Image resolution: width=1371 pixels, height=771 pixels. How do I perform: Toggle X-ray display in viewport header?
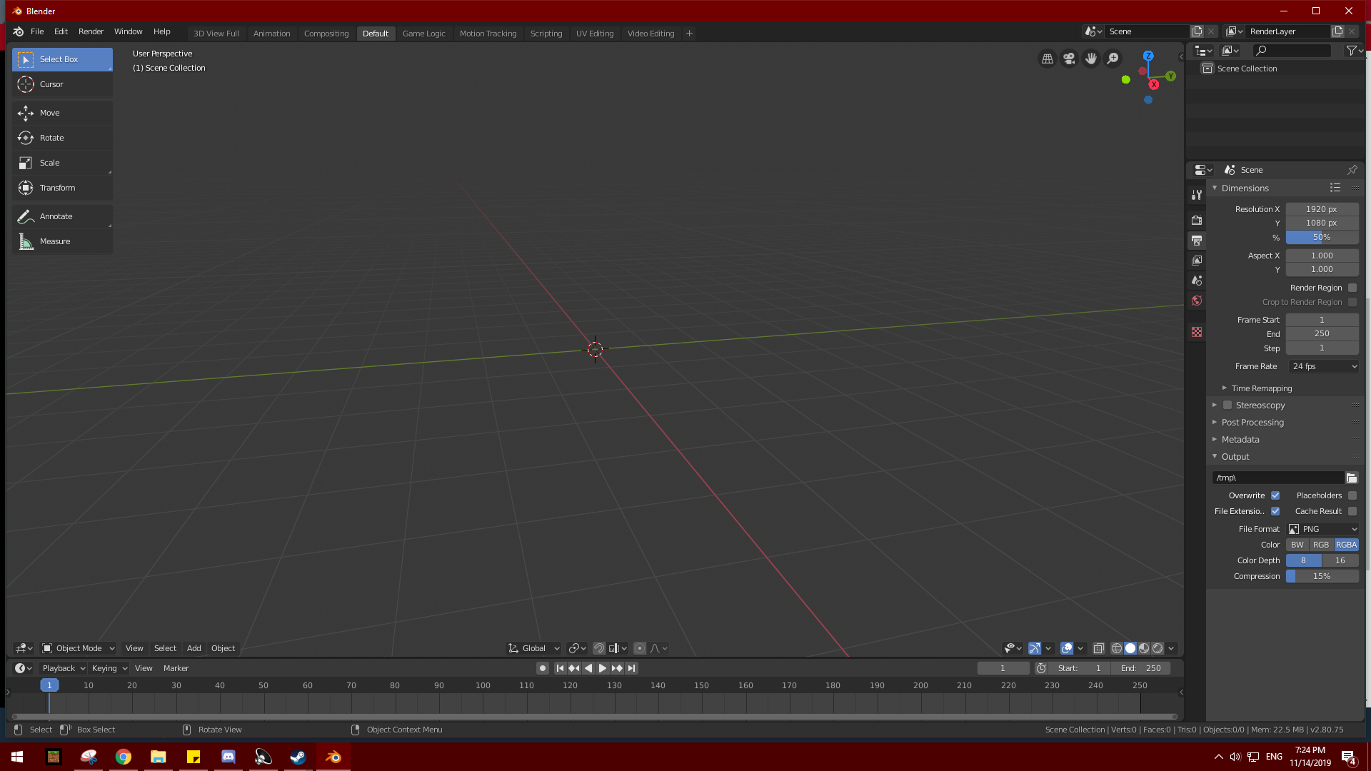click(1099, 648)
